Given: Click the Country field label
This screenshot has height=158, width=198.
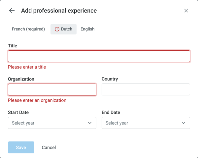Looking at the screenshot, I should 110,79.
